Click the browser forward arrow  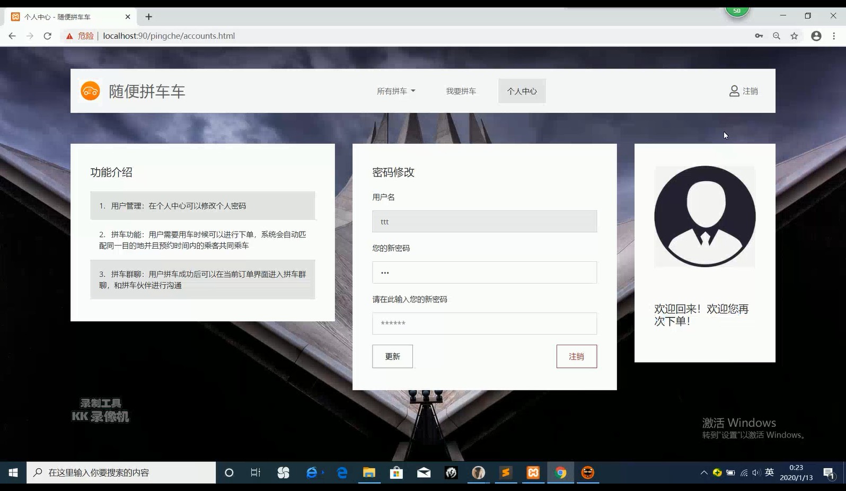point(30,36)
